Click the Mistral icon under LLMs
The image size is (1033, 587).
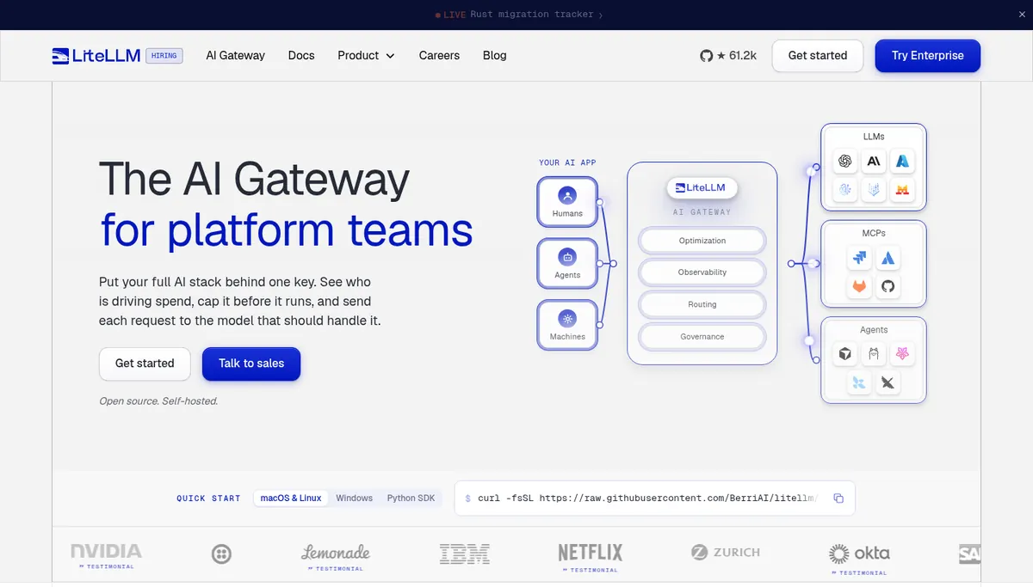click(x=902, y=190)
